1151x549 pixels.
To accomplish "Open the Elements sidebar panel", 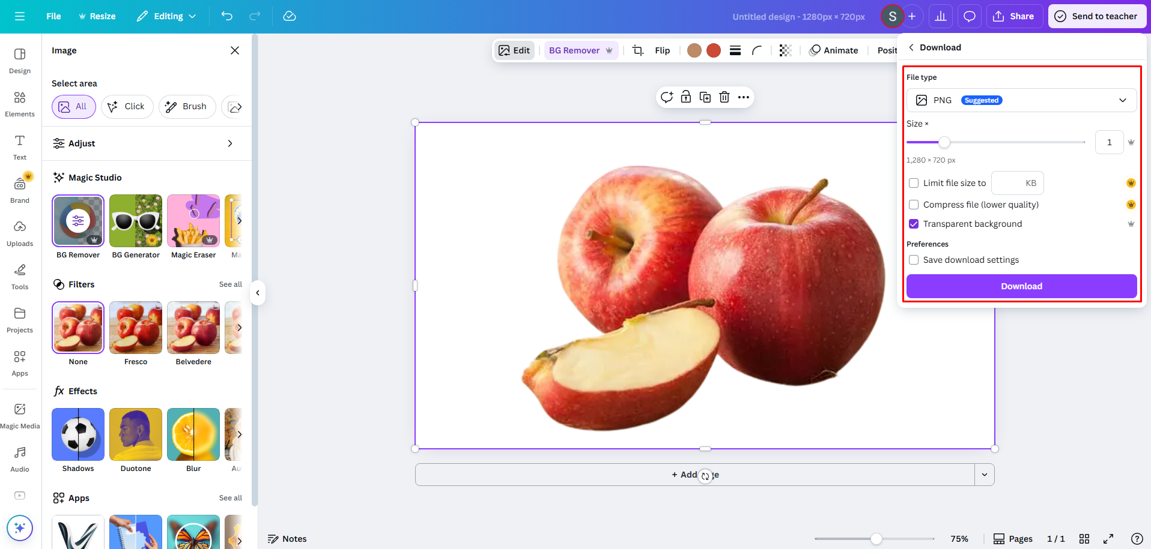I will (x=20, y=104).
